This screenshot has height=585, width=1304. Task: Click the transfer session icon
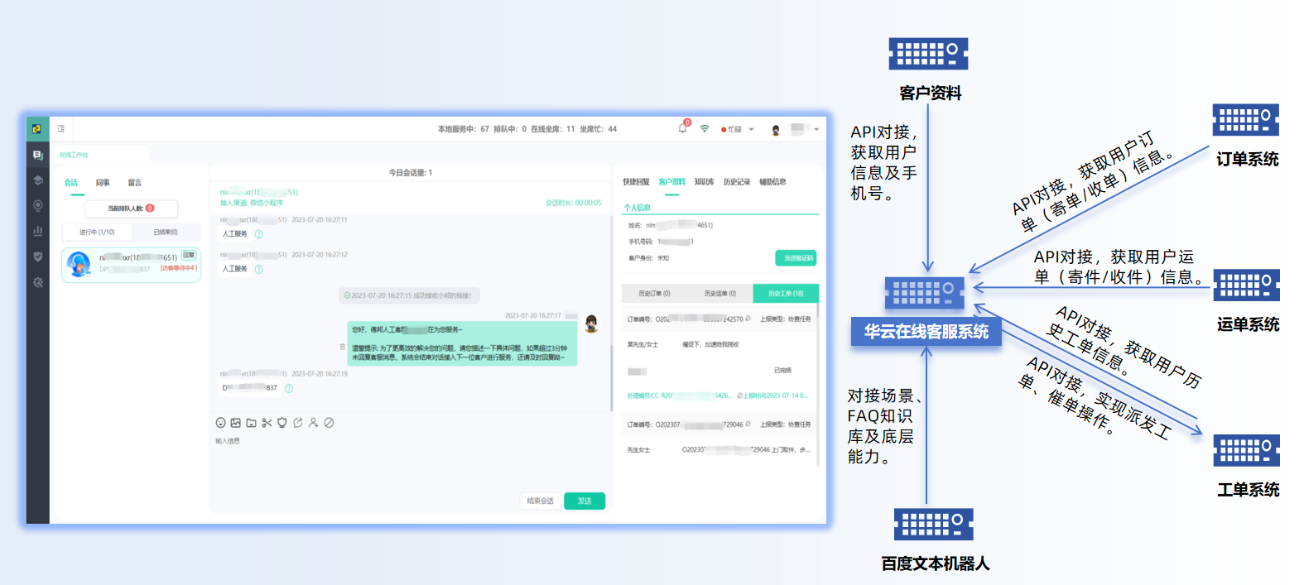298,423
